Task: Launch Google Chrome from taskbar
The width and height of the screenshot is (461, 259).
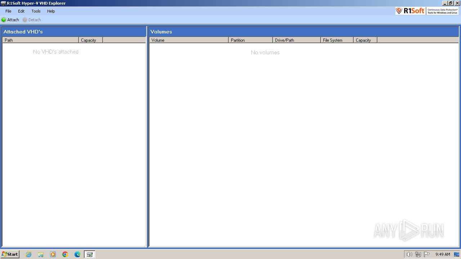Action: point(65,254)
